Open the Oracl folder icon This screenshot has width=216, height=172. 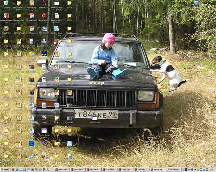6,41
